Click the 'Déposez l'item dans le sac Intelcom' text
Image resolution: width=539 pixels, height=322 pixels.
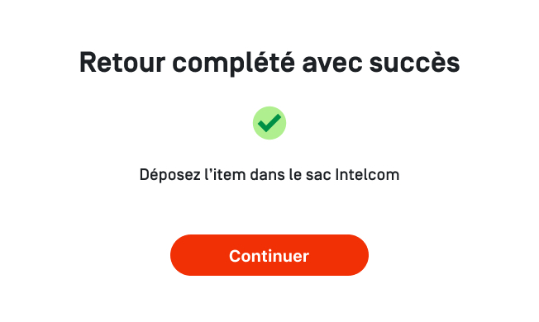click(269, 175)
